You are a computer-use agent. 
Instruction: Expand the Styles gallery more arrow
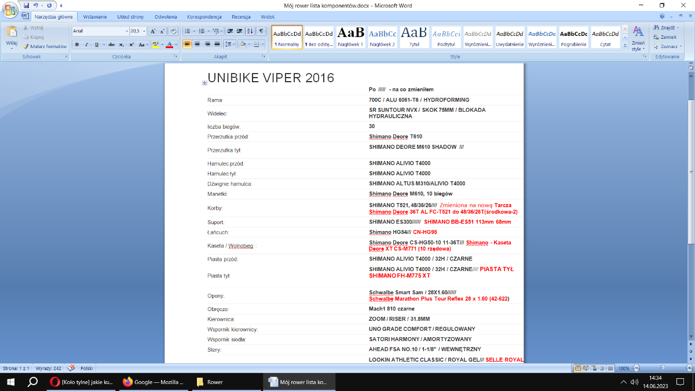624,45
